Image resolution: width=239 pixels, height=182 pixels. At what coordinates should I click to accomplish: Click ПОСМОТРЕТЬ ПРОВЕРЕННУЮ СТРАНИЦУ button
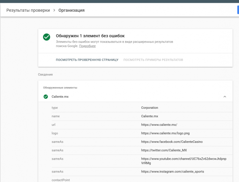[x=87, y=60]
